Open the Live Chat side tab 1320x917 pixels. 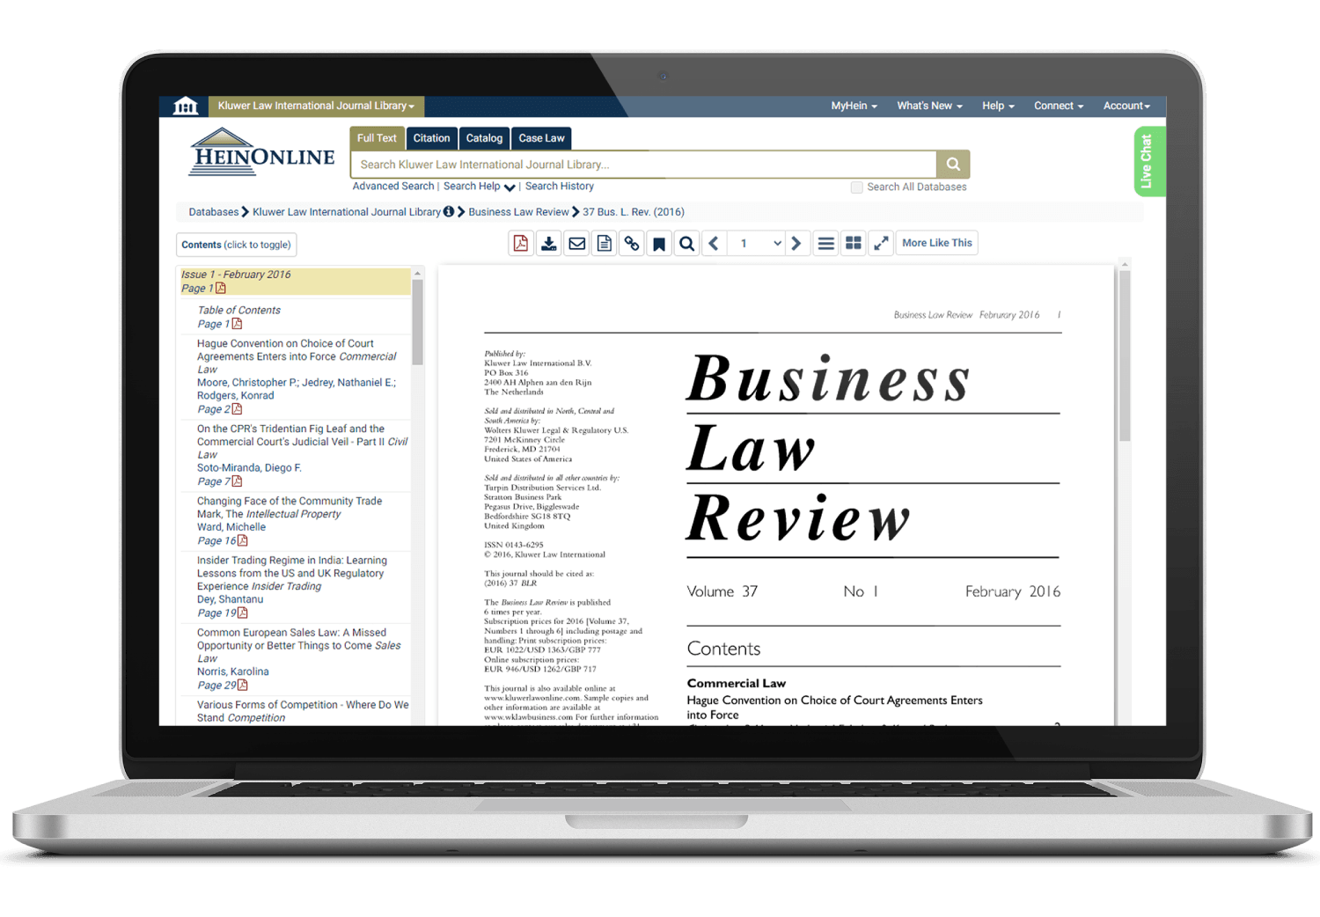point(1149,161)
